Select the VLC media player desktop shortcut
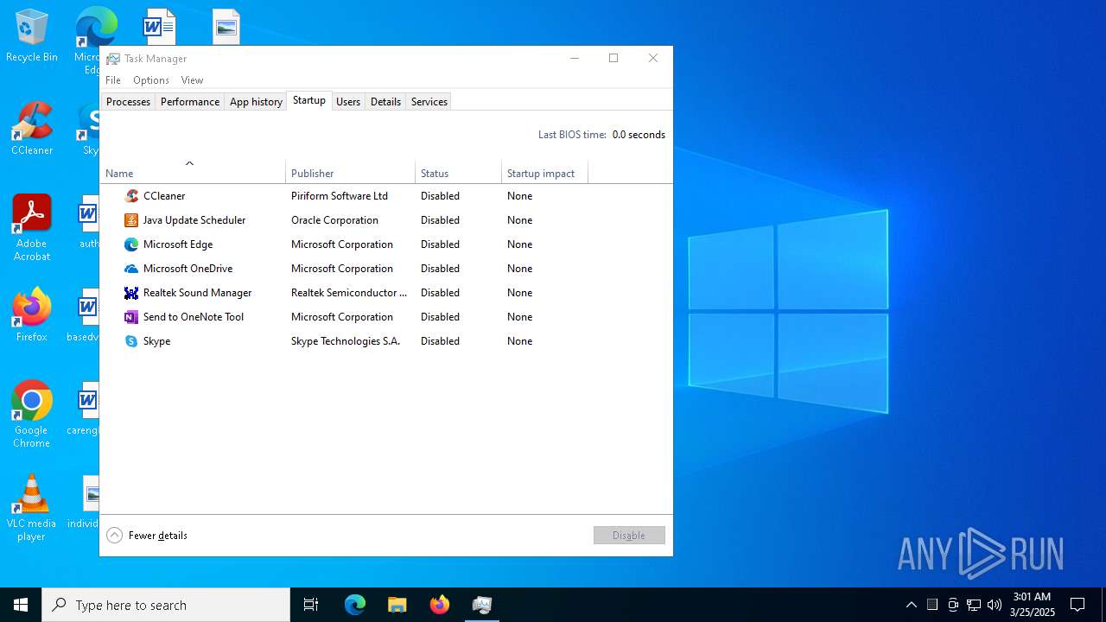This screenshot has width=1106, height=622. coord(32,508)
